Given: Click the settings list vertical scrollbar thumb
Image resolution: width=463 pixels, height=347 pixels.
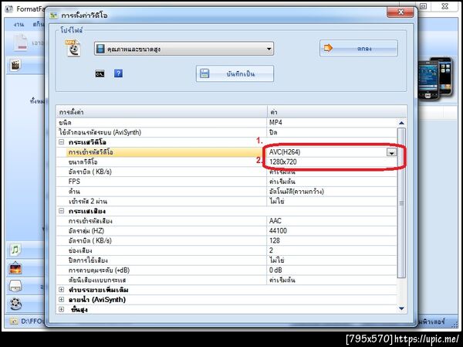Looking at the screenshot, I should tap(401, 203).
